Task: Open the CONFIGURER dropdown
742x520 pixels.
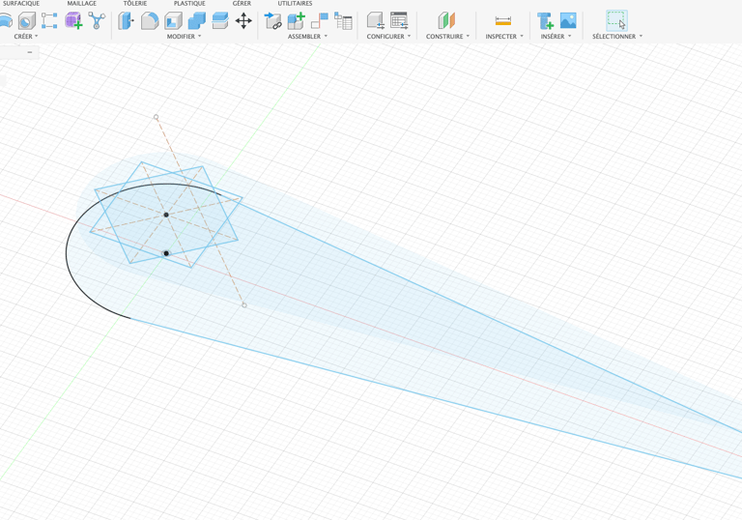Action: click(389, 37)
